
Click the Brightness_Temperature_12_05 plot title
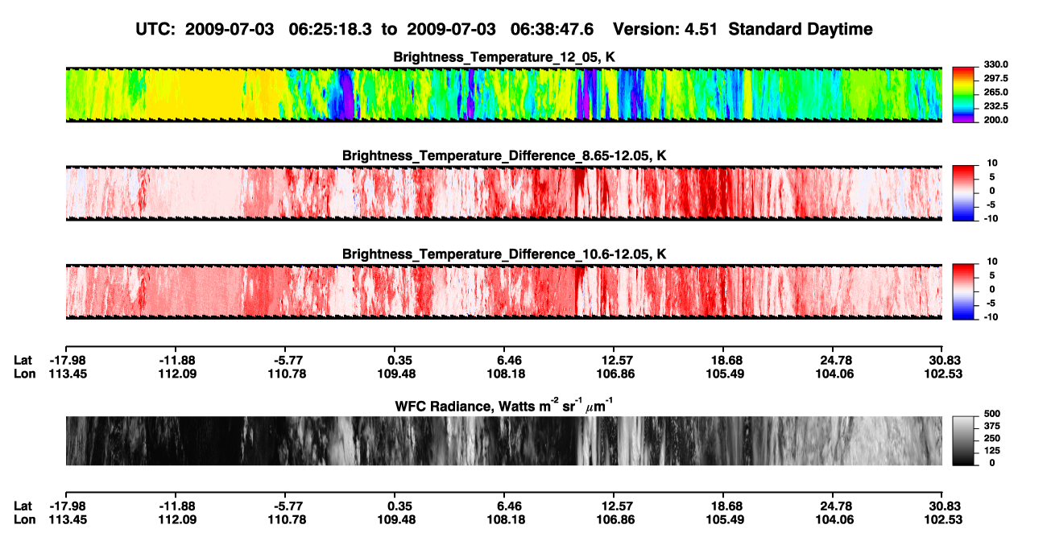(504, 58)
